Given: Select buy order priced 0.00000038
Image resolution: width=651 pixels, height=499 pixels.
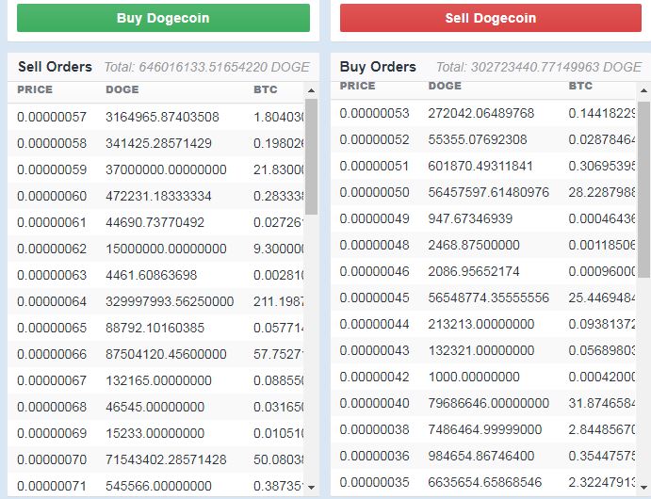Looking at the screenshot, I should click(x=483, y=429).
